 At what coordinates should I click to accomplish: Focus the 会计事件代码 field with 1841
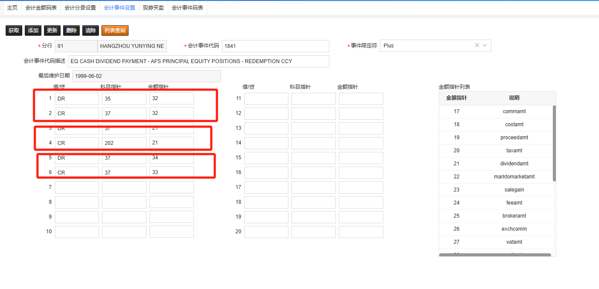275,46
